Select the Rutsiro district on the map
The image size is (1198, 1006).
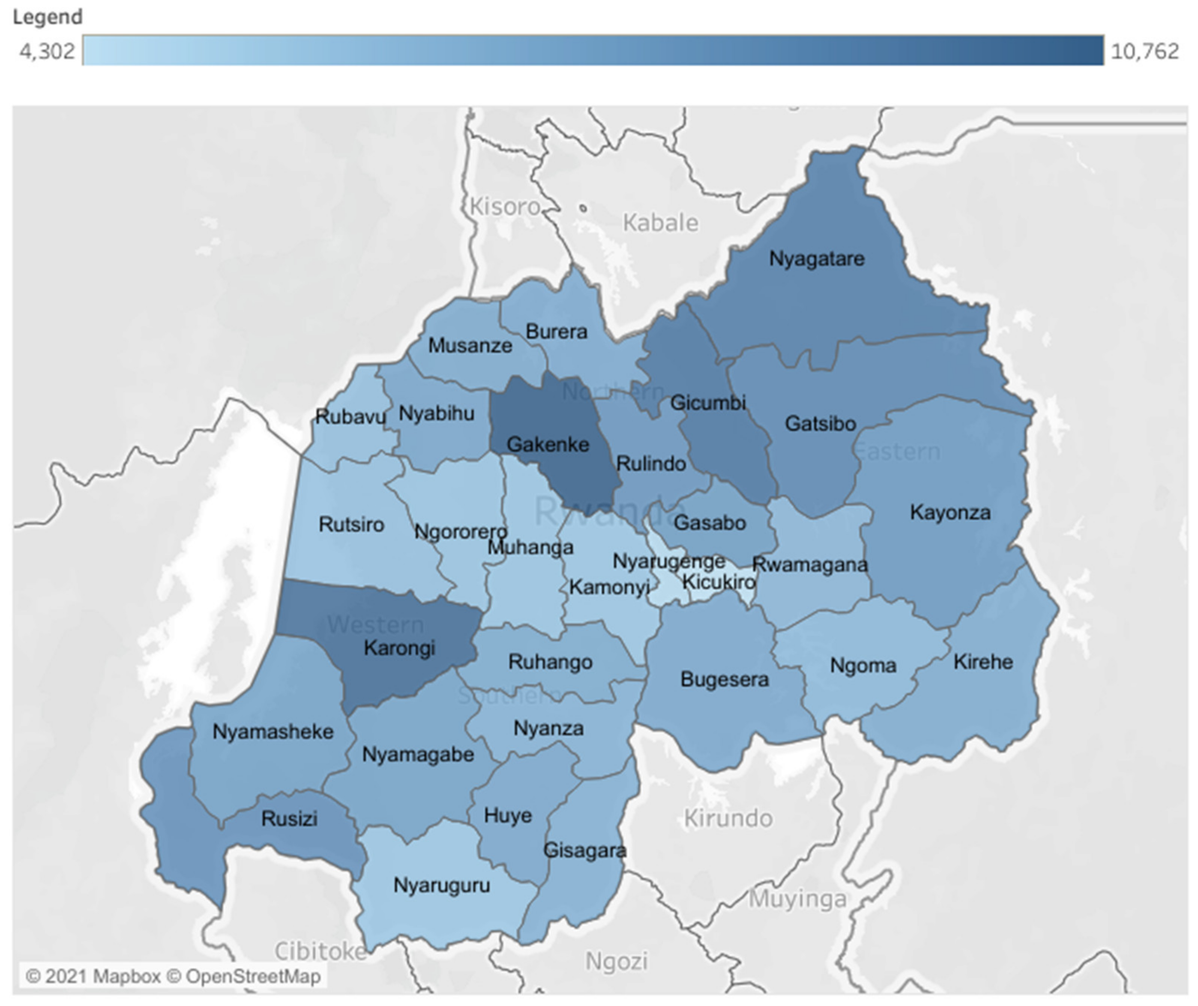pos(351,525)
